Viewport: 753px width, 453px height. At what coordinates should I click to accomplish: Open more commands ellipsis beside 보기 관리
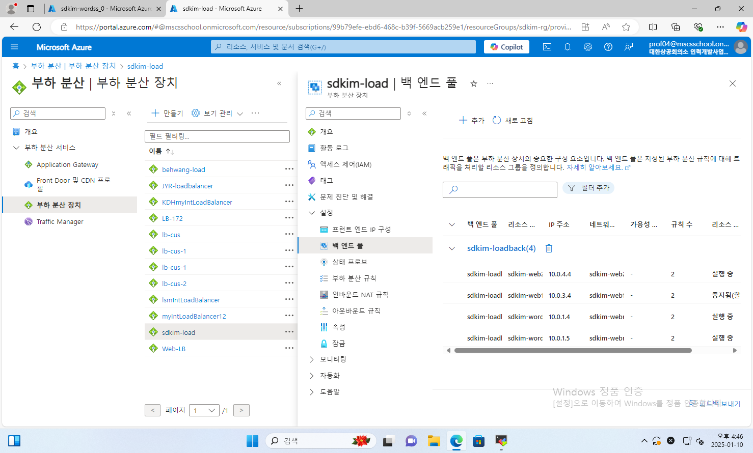pos(255,113)
